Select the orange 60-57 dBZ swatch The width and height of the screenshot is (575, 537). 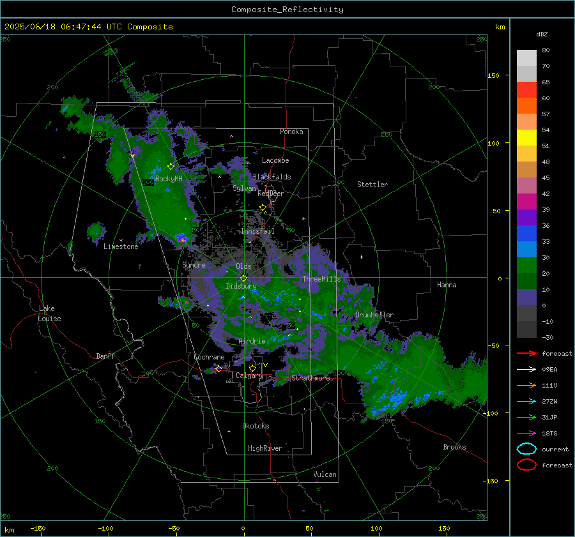pyautogui.click(x=526, y=106)
